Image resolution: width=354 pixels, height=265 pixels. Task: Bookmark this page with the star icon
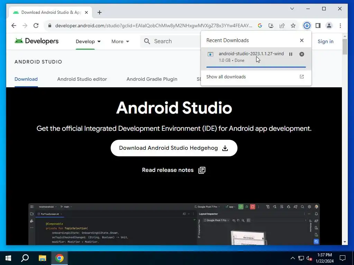tap(293, 26)
